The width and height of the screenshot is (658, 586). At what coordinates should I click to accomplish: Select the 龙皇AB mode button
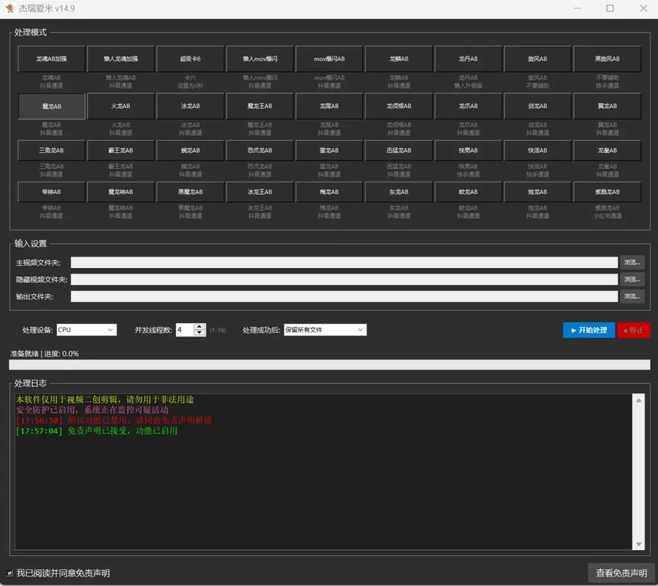pyautogui.click(x=607, y=150)
